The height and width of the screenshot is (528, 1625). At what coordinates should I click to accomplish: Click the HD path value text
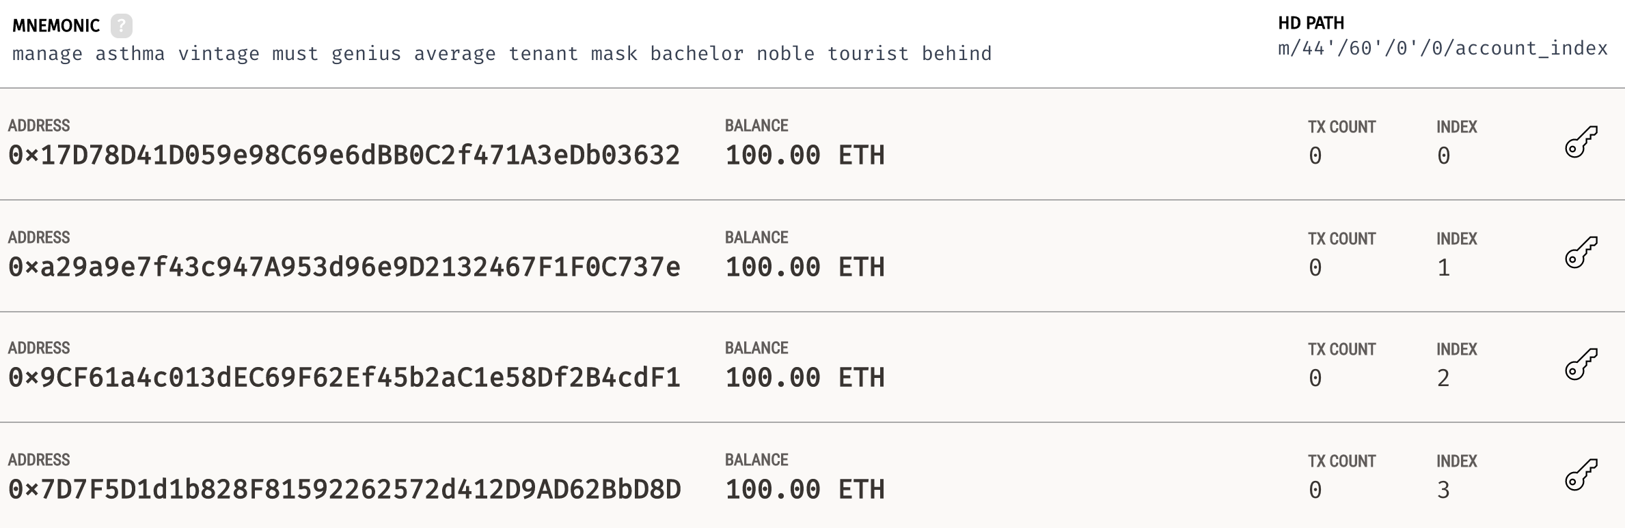point(1443,49)
